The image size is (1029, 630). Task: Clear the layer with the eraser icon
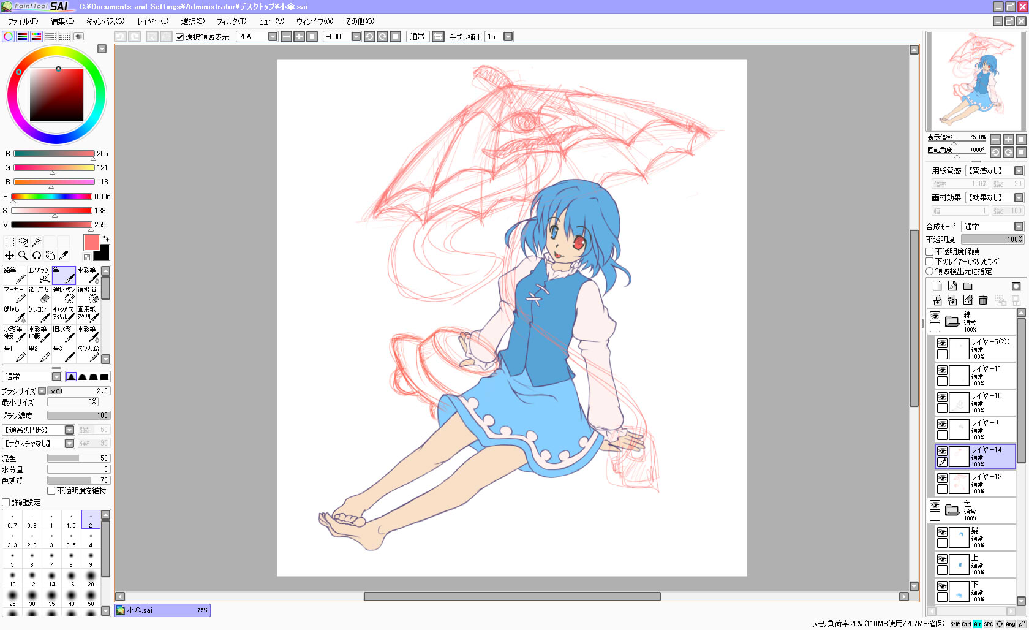[968, 300]
